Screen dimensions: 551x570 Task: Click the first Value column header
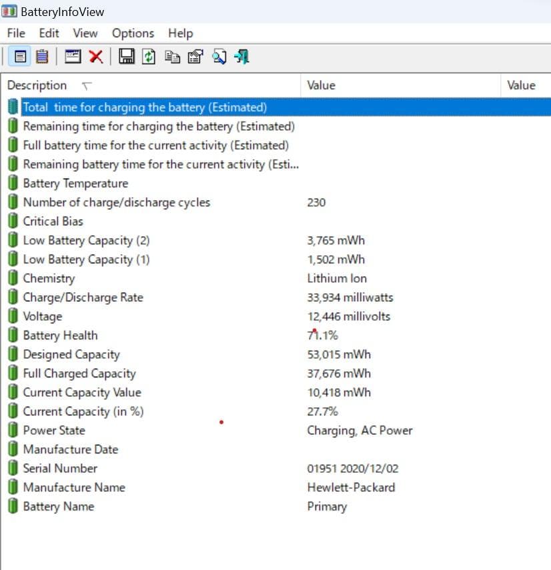pos(321,85)
